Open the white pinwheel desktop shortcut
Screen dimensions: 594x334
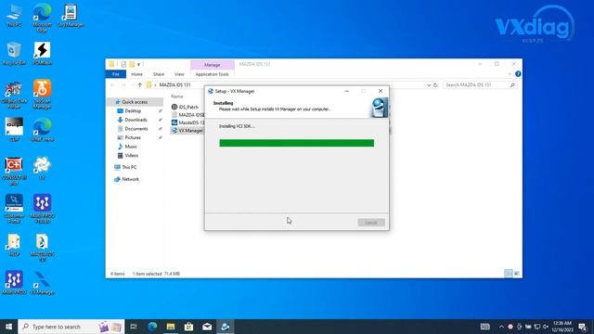point(42,168)
